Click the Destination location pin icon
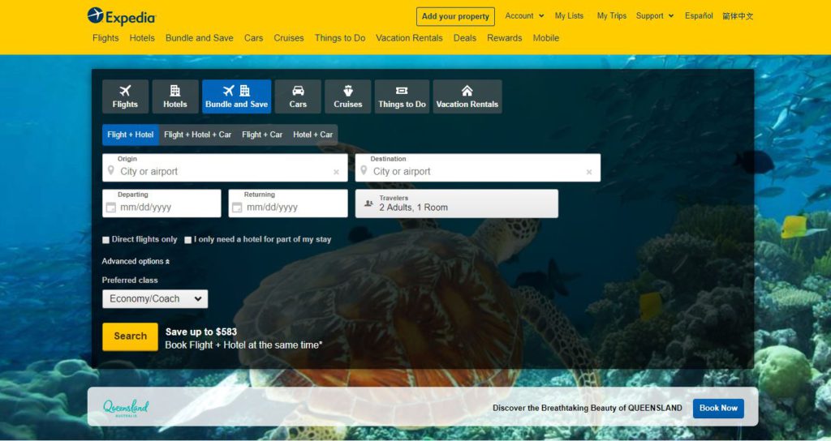 pos(364,170)
